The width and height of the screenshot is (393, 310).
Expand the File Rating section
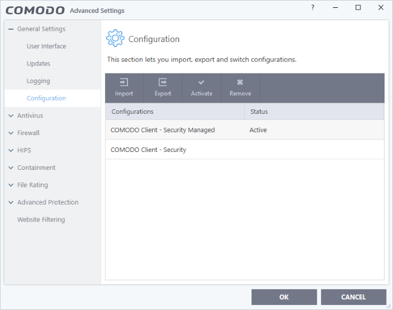tap(11, 185)
